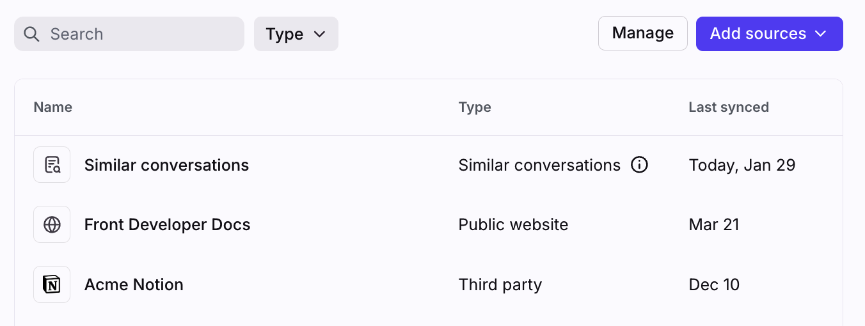Viewport: 865px width, 326px height.
Task: Open the Similar conversations source name
Action: (x=166, y=165)
